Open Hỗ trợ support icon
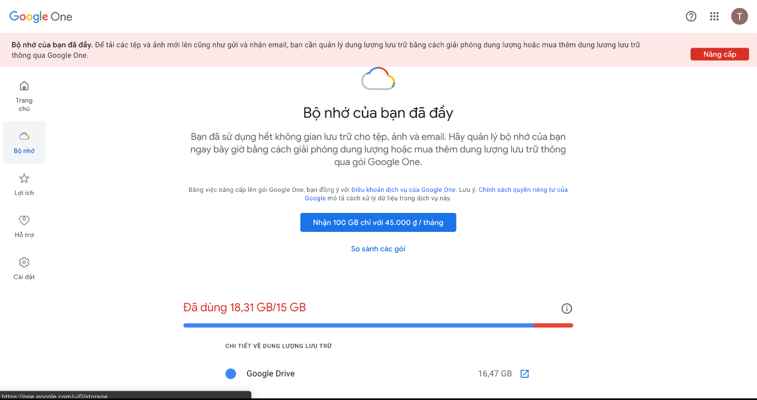Screen dimensions: 757x400 coord(24,221)
